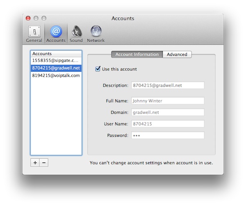The height and width of the screenshot is (206, 246).
Task: Minimize the Accounts window
Action: [36, 18]
